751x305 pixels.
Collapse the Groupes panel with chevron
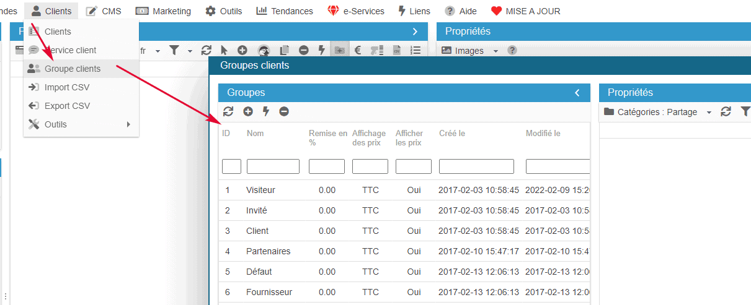tap(577, 93)
